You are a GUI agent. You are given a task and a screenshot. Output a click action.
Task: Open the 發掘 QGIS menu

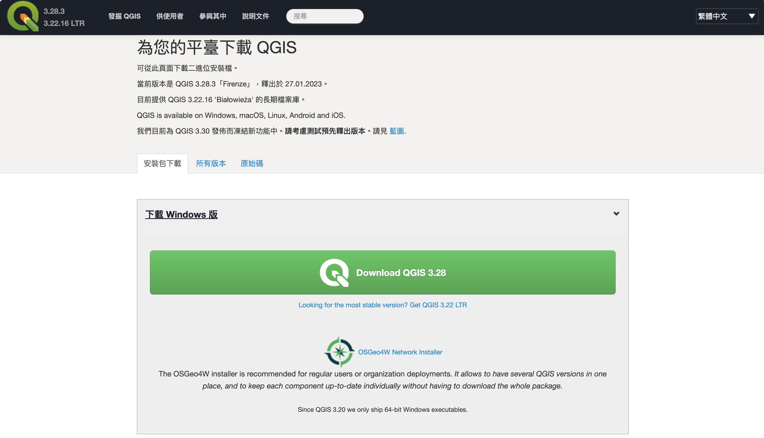click(124, 16)
